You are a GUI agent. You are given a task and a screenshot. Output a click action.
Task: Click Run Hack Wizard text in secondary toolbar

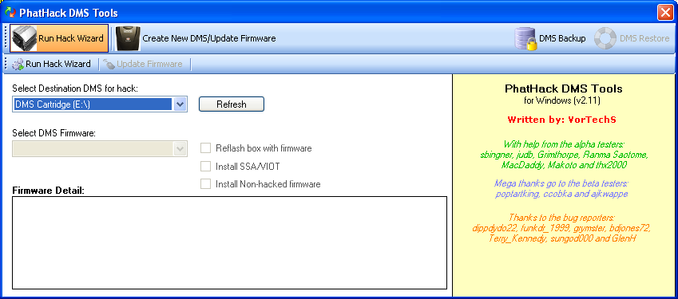(x=58, y=65)
